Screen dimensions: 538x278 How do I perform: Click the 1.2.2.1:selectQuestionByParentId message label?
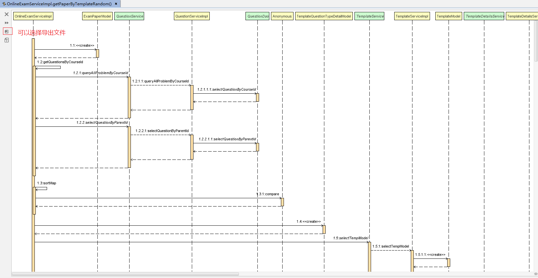point(162,131)
